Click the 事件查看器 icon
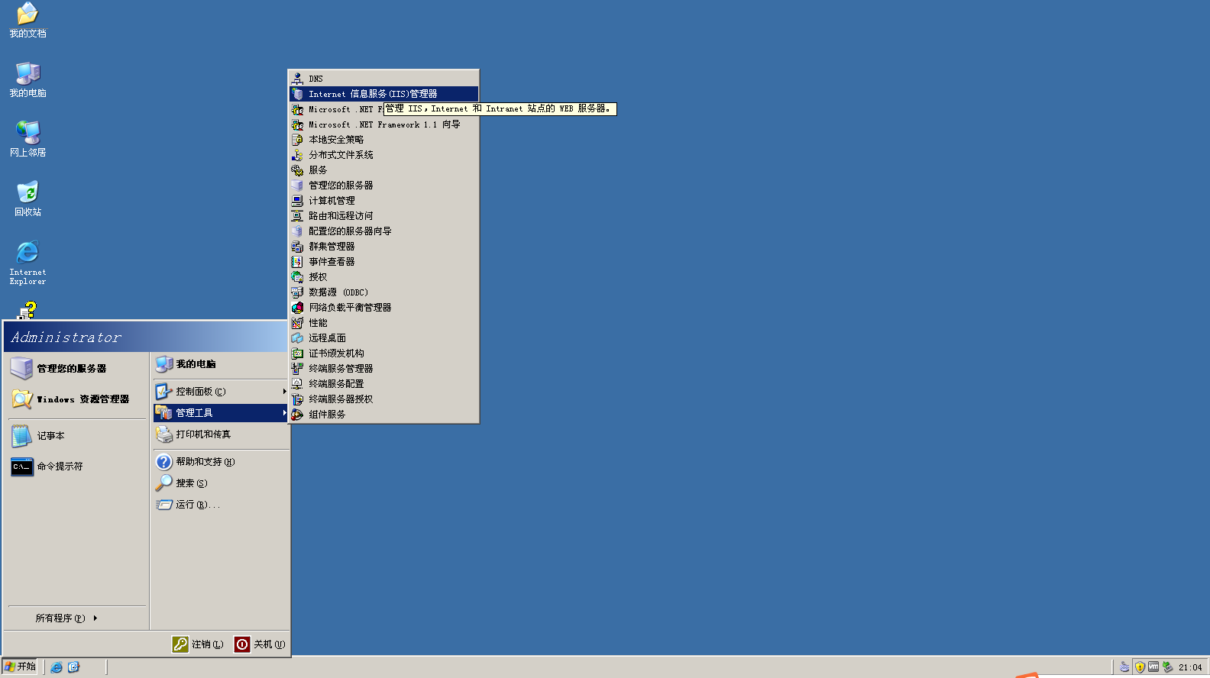Screen dimensions: 1210x678 coord(297,262)
